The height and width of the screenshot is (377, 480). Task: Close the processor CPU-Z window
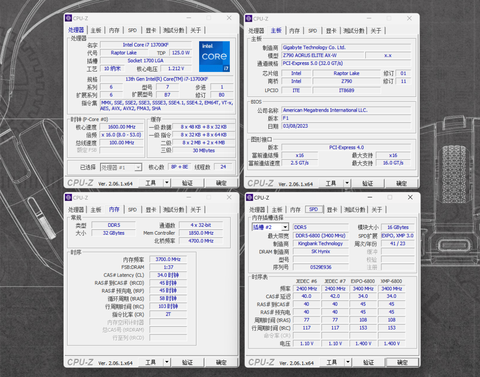[229, 18]
